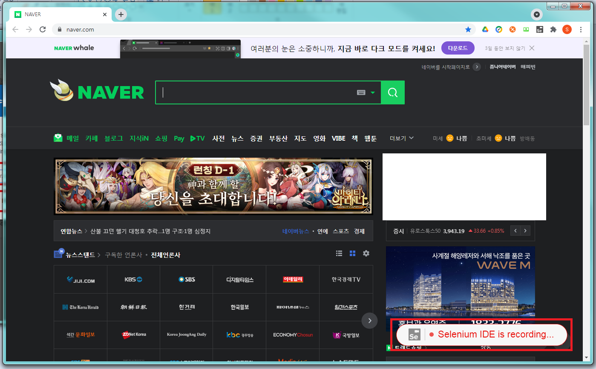Open Chrome's three-dot menu
Viewport: 596px width, 369px height.
(581, 29)
